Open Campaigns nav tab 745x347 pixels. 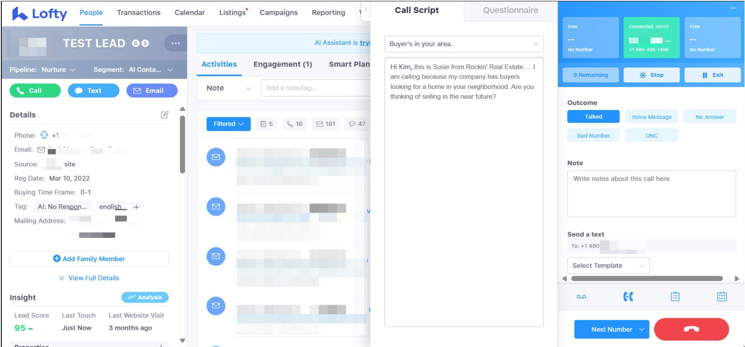click(278, 13)
